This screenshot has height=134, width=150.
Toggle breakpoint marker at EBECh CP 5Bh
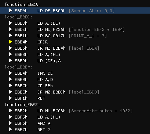tap(11, 86)
